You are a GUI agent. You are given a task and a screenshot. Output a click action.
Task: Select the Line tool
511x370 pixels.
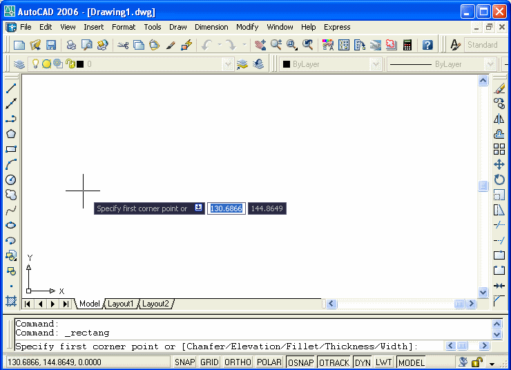pos(11,88)
